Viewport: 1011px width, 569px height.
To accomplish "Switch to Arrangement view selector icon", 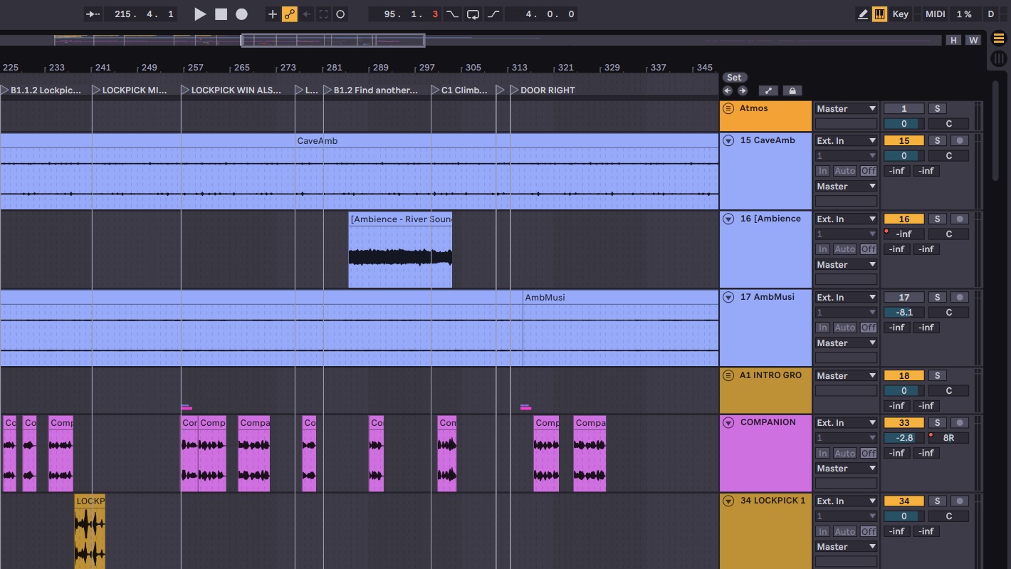I will pyautogui.click(x=998, y=39).
